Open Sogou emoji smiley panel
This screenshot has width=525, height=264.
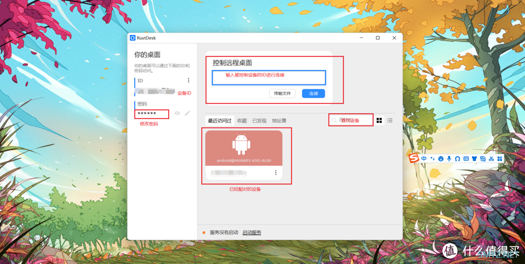(x=440, y=159)
